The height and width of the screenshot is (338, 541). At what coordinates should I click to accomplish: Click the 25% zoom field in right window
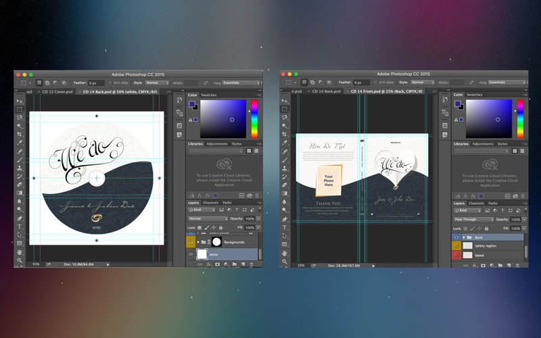pos(301,266)
